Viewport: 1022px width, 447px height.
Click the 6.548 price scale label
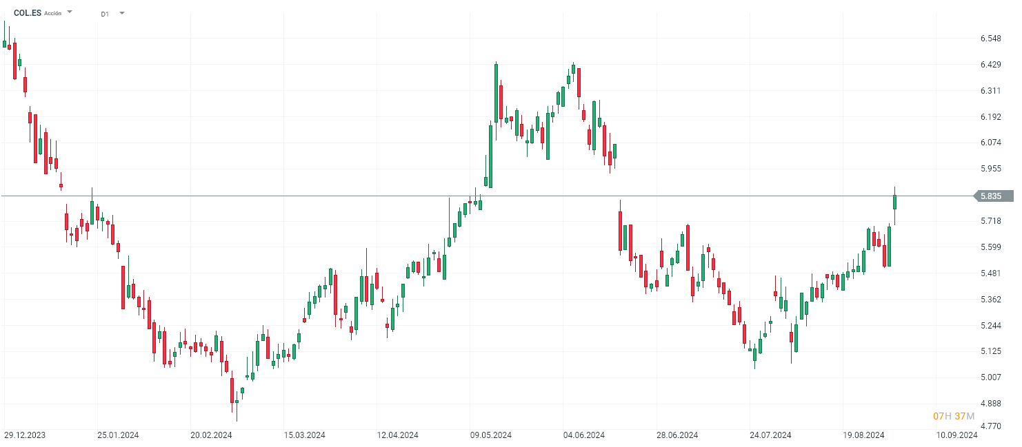click(x=991, y=39)
